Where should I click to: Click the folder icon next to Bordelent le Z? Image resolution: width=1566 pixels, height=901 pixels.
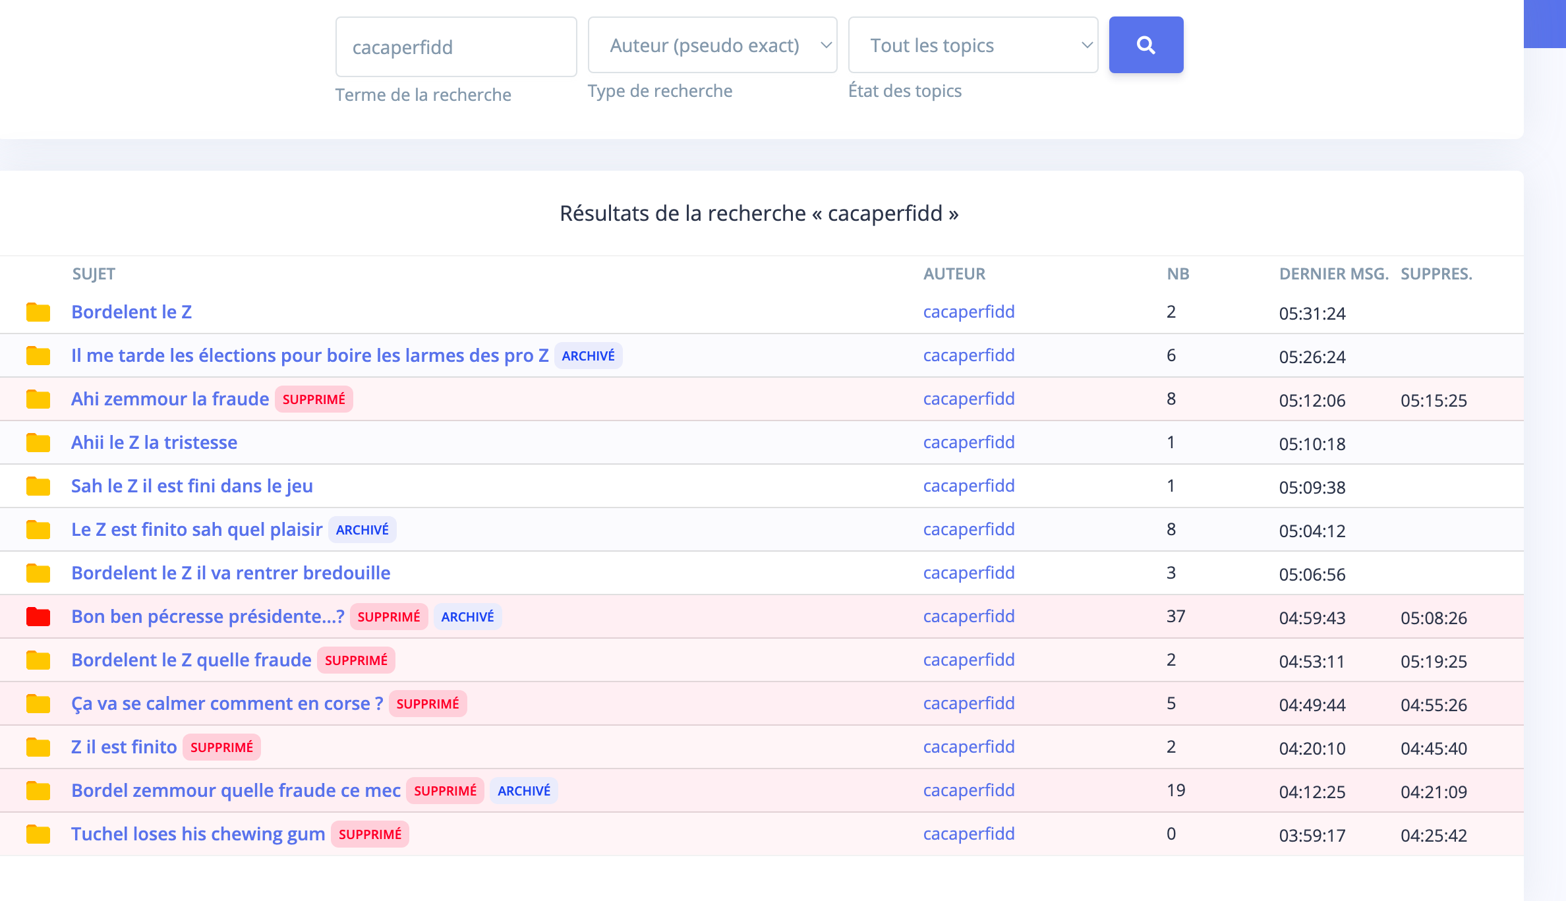(38, 312)
